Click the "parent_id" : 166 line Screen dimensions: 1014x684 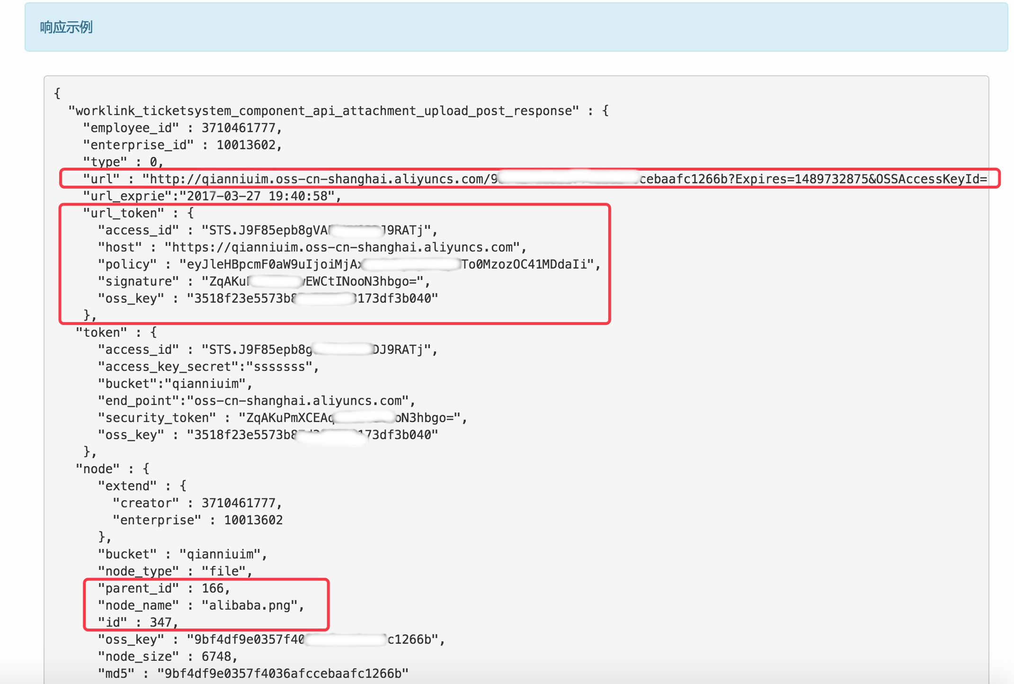point(164,588)
